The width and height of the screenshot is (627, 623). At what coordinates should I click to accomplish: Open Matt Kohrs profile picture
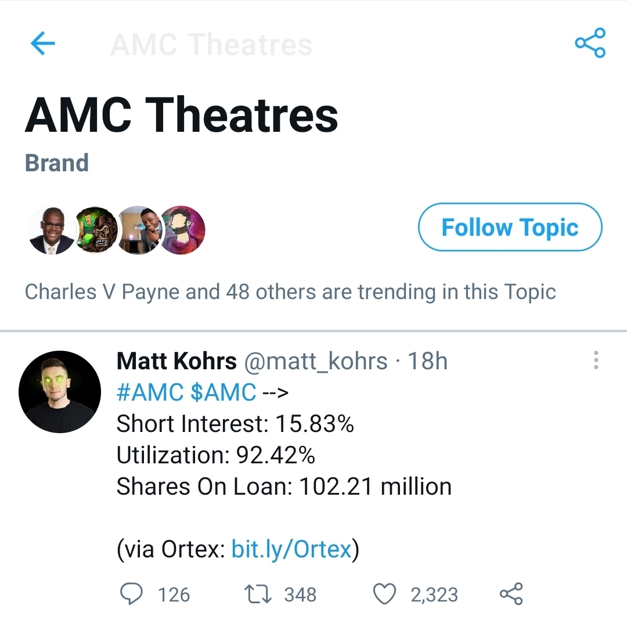tap(60, 392)
